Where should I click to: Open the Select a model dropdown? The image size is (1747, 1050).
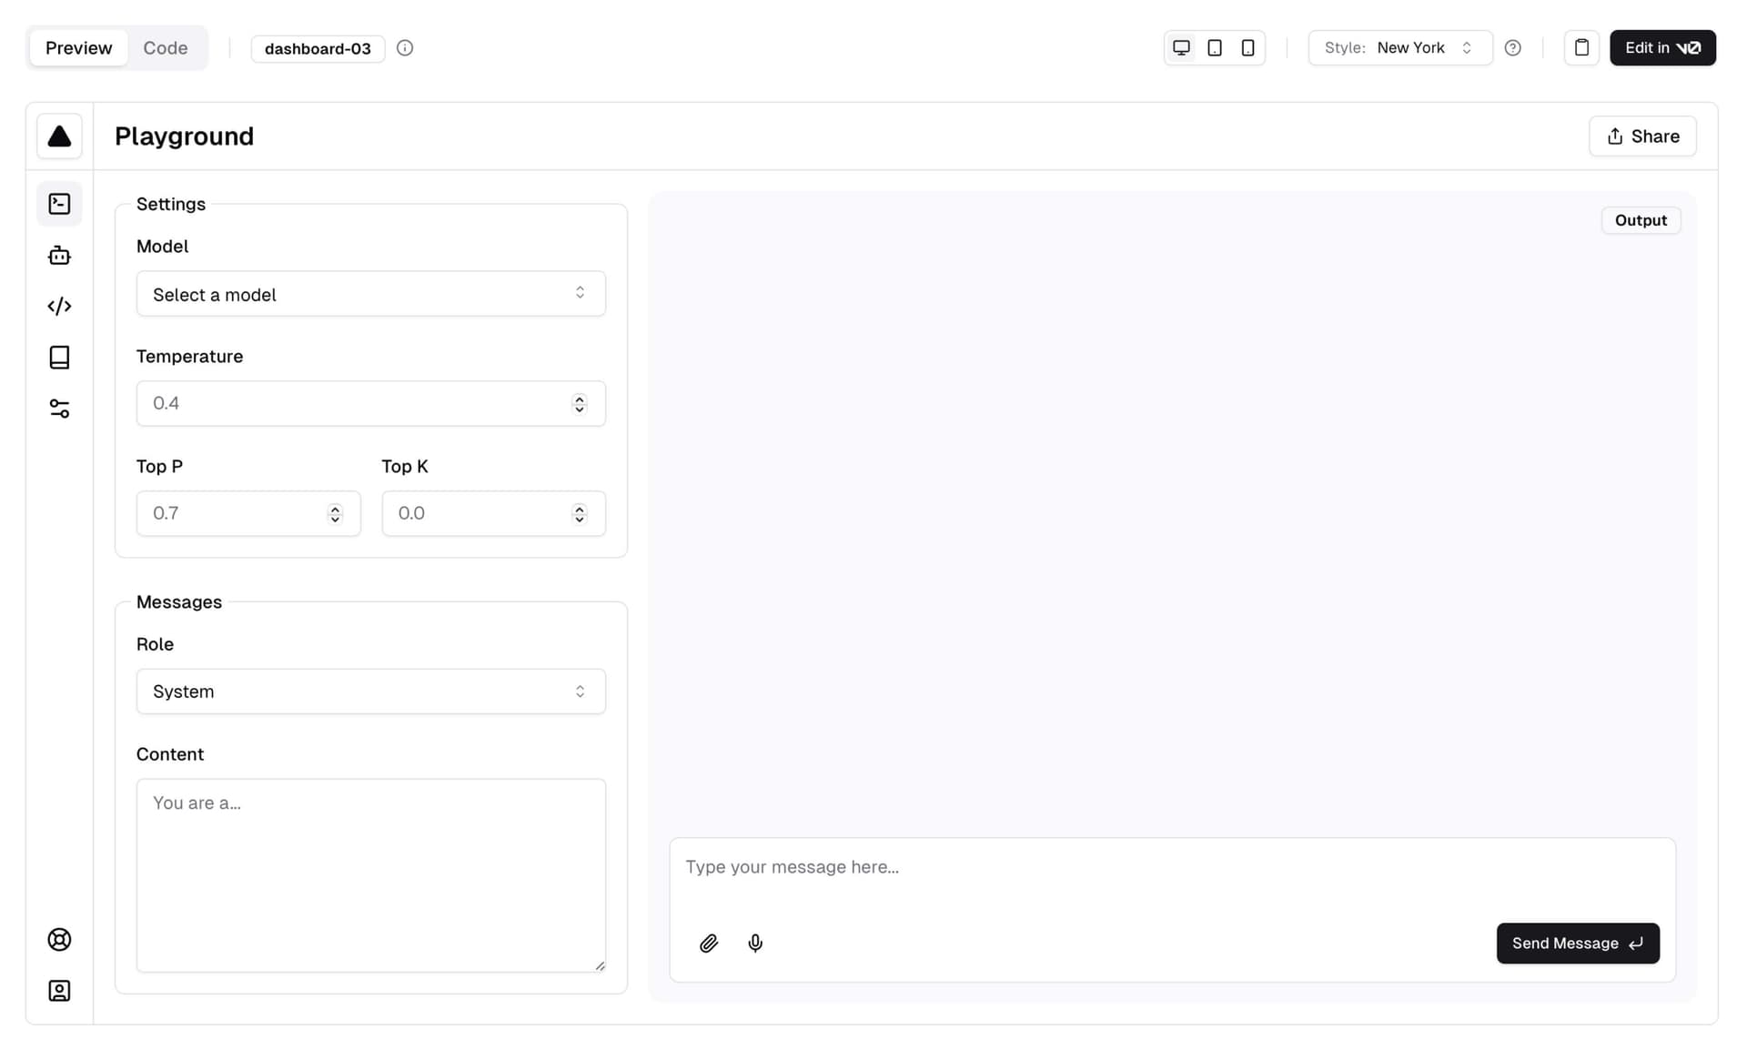[370, 294]
